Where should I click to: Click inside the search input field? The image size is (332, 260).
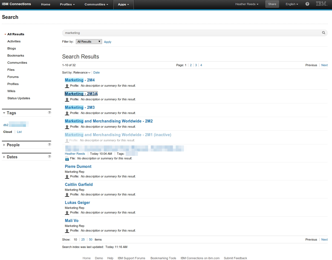164,33
